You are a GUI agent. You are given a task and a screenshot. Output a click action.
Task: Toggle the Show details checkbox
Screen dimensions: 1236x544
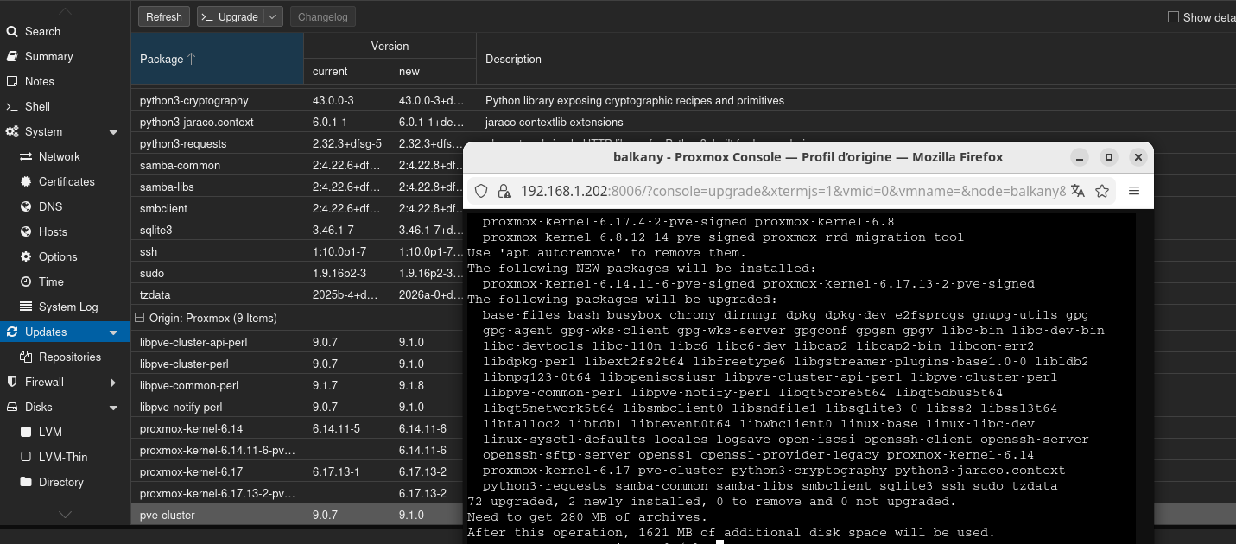click(1173, 17)
